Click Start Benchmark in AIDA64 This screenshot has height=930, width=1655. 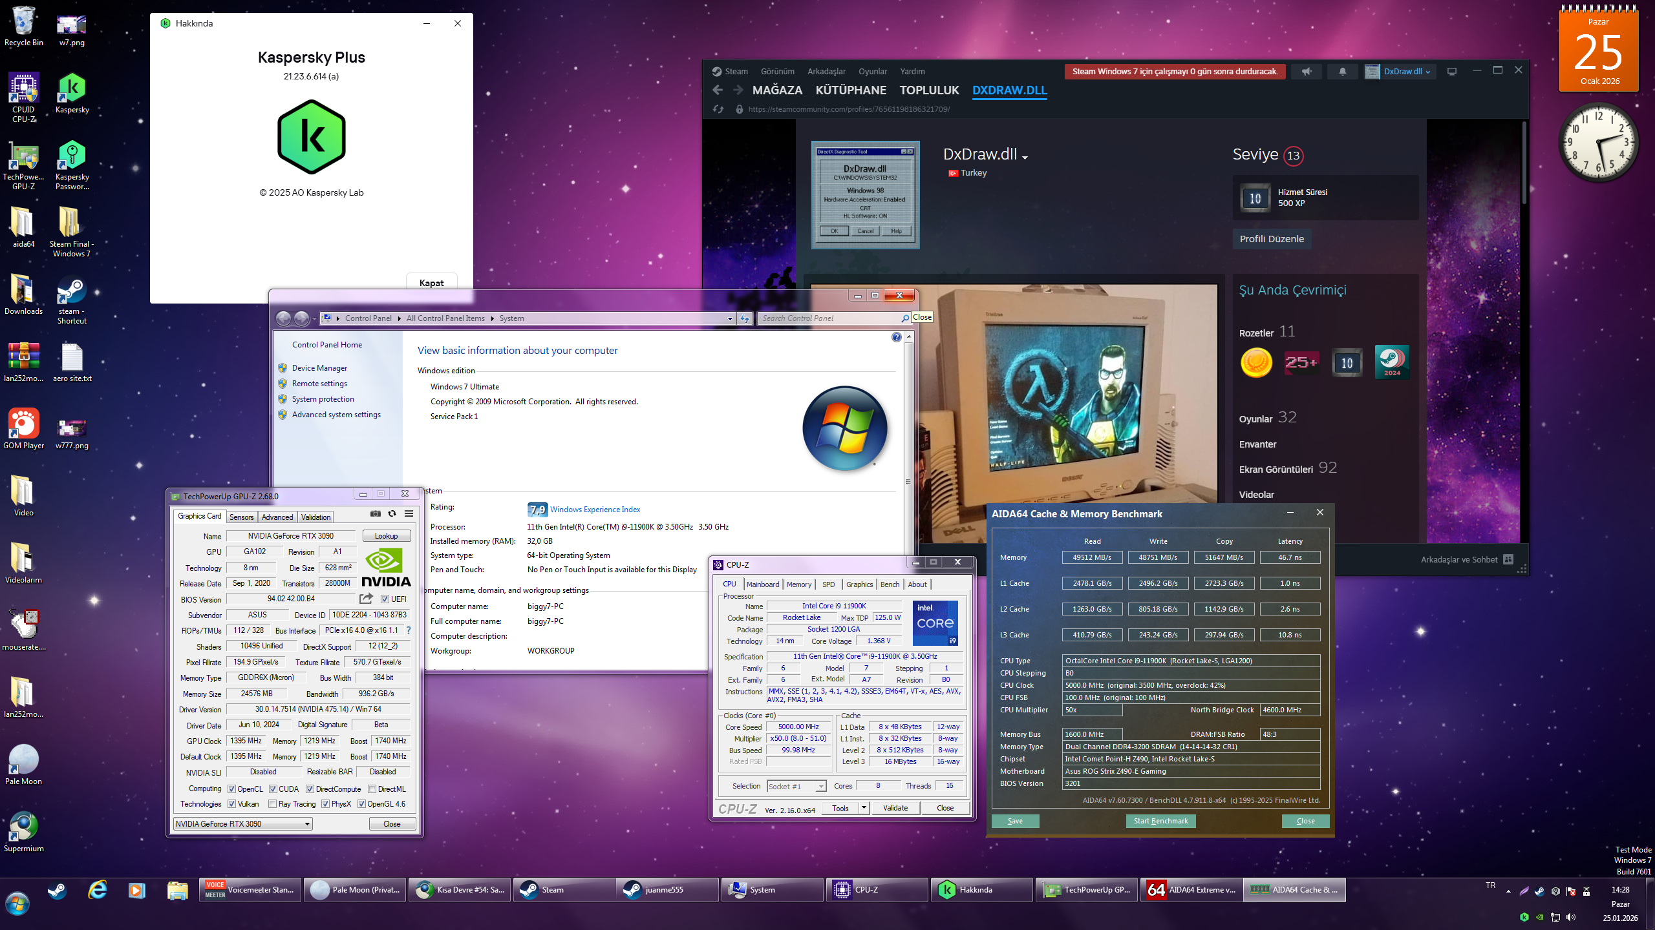pyautogui.click(x=1161, y=821)
